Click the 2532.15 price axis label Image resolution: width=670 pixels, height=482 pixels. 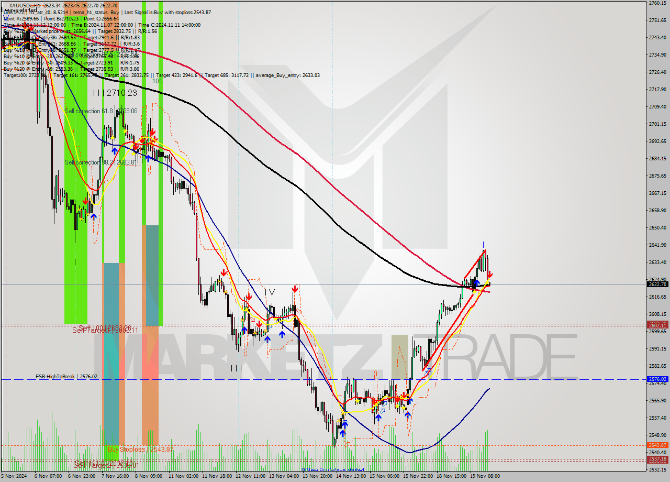pyautogui.click(x=657, y=469)
